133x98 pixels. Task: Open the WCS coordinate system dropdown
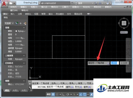(x=124, y=32)
